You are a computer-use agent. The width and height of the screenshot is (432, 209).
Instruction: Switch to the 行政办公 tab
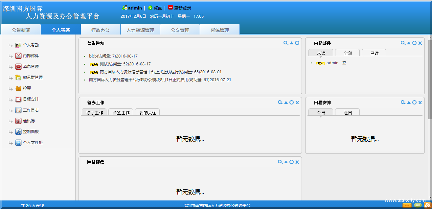click(100, 29)
